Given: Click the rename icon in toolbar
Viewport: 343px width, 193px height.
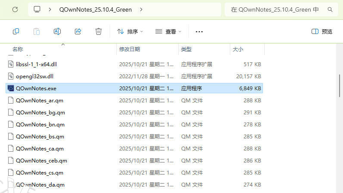Looking at the screenshot, I should tap(57, 31).
